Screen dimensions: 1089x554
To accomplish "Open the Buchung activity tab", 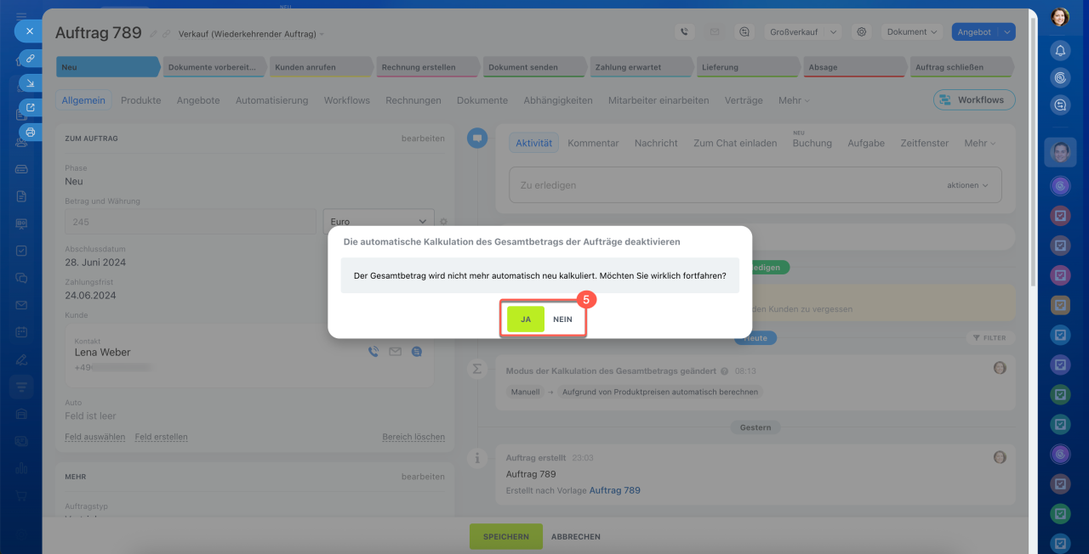I will [x=812, y=144].
